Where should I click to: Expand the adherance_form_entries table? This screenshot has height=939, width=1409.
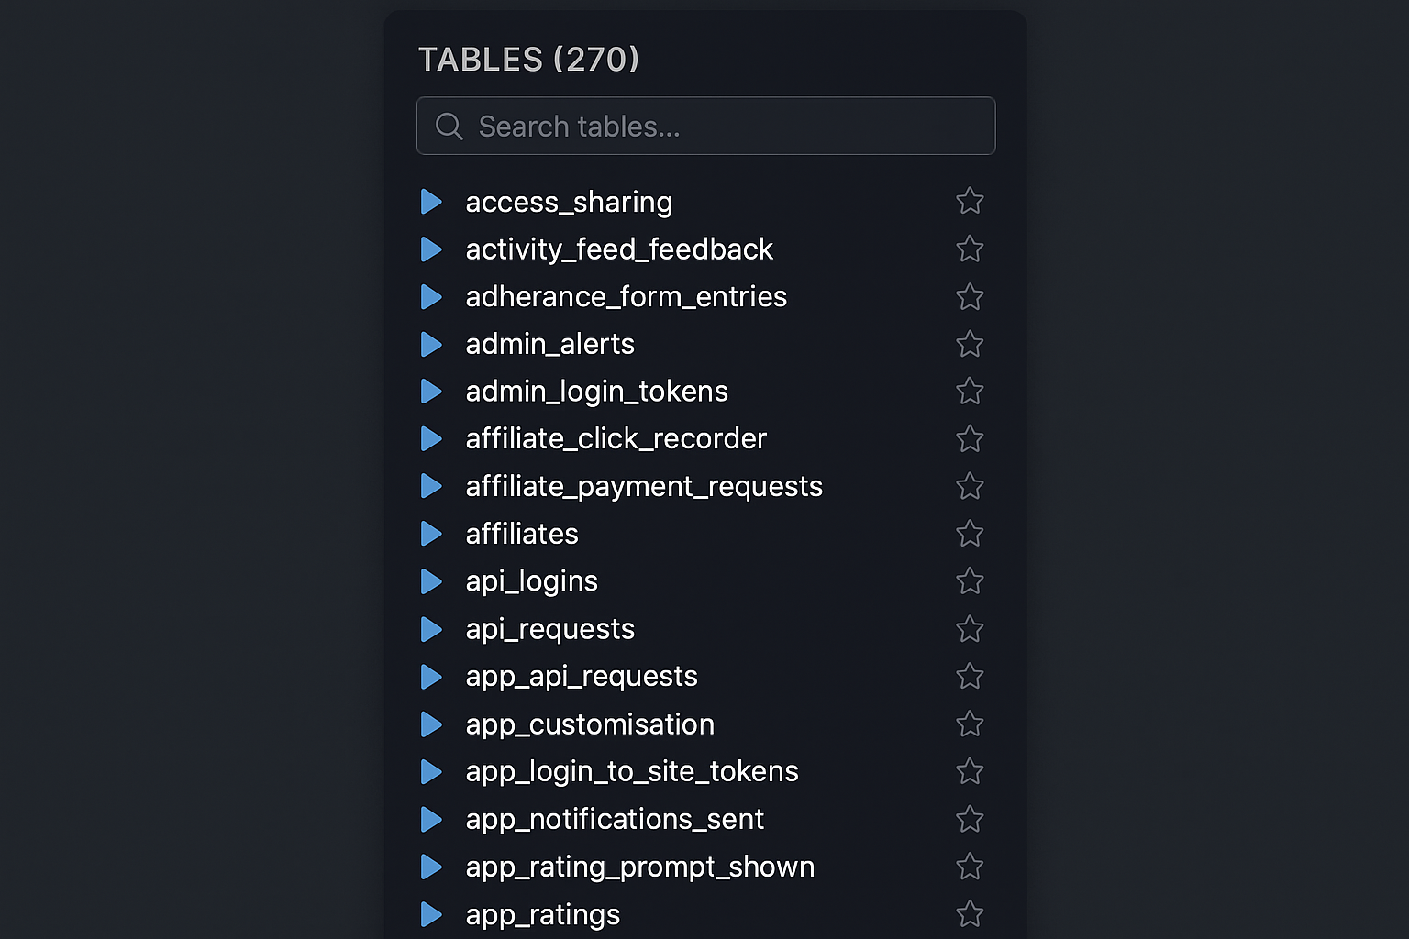(x=432, y=296)
